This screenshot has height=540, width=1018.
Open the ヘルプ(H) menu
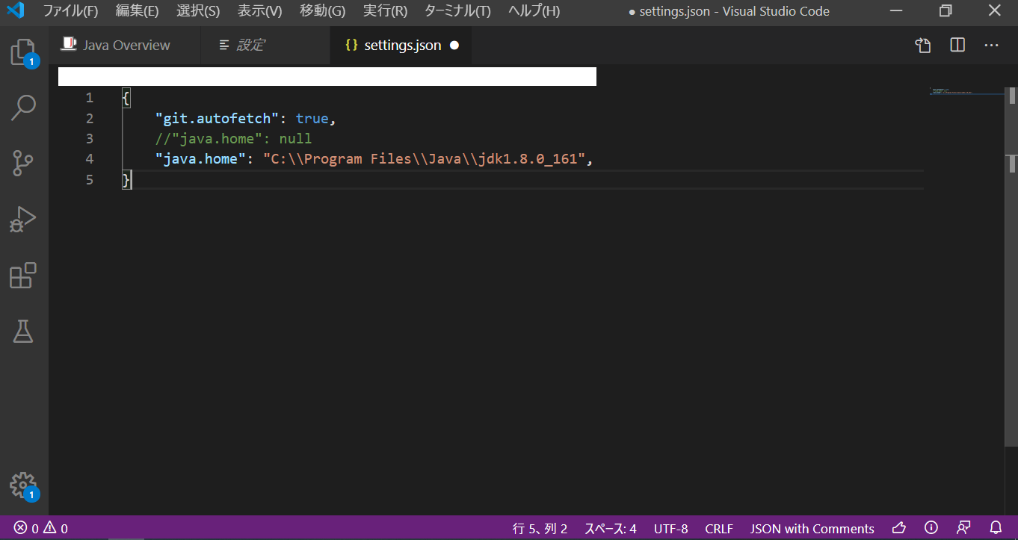pyautogui.click(x=534, y=11)
